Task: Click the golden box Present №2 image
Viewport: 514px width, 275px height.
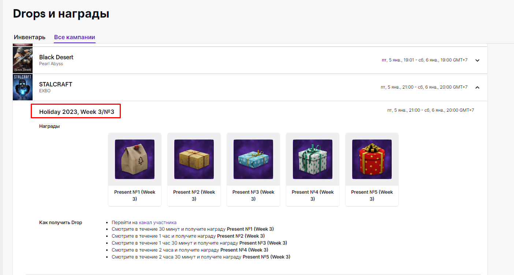Action: pyautogui.click(x=194, y=159)
